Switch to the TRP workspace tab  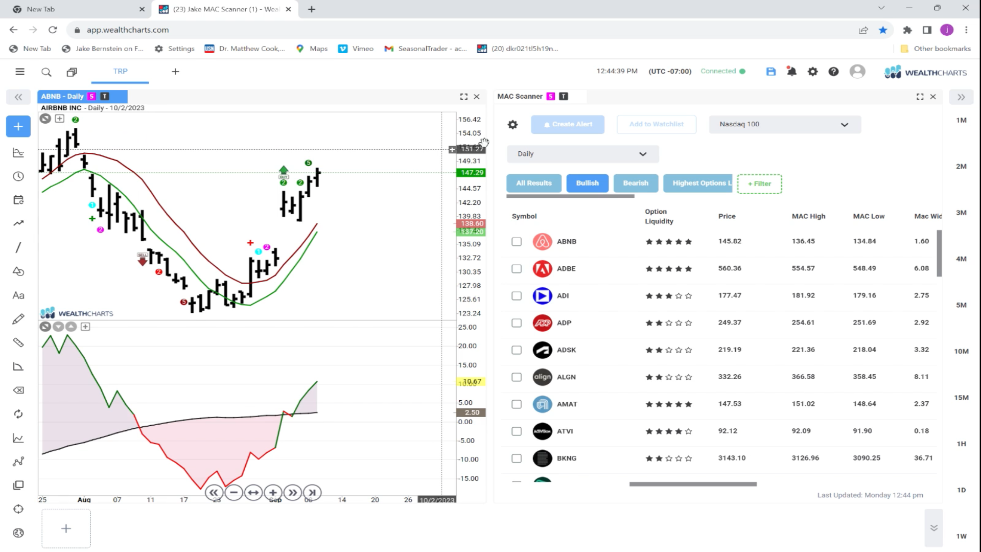120,72
